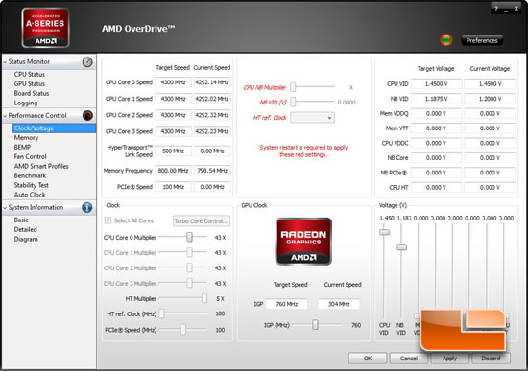Click the AMD OverDrive title text
The image size is (528, 371).
pos(138,29)
